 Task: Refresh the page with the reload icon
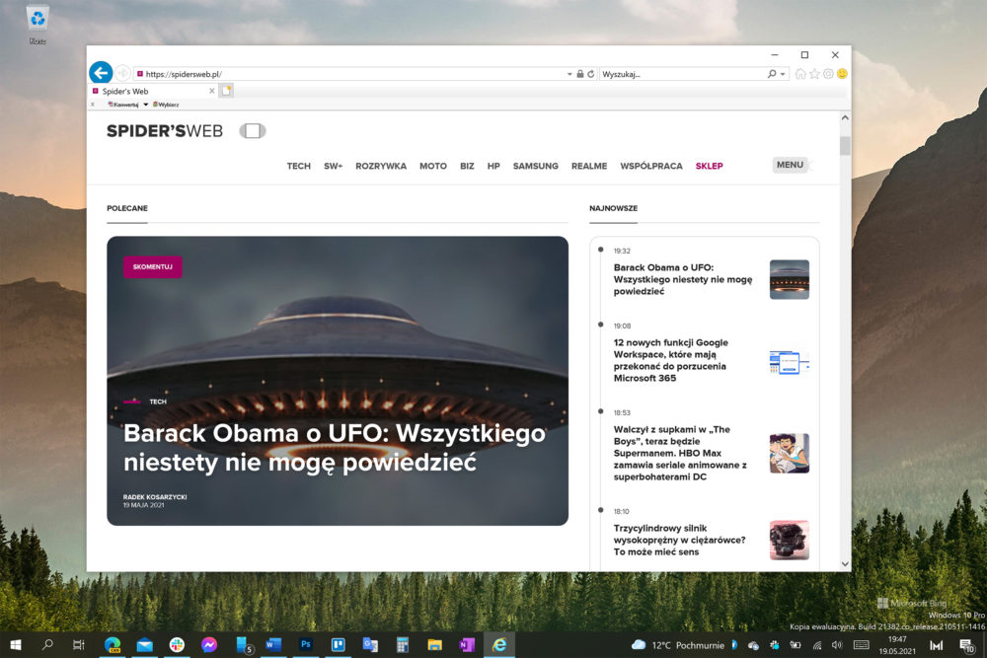point(591,74)
